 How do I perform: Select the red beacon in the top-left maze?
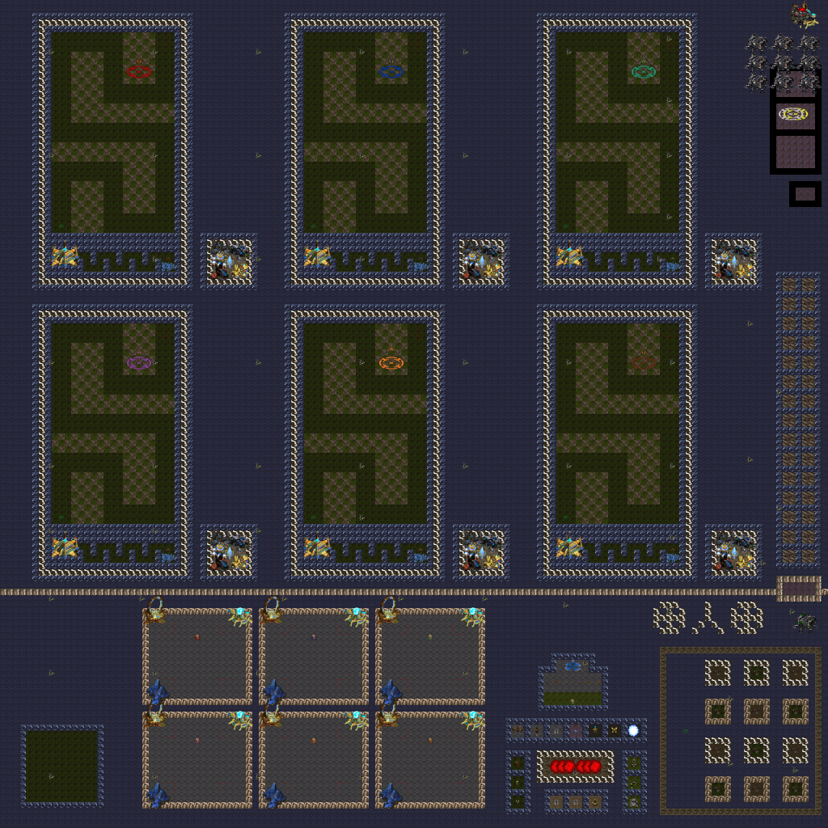[139, 71]
